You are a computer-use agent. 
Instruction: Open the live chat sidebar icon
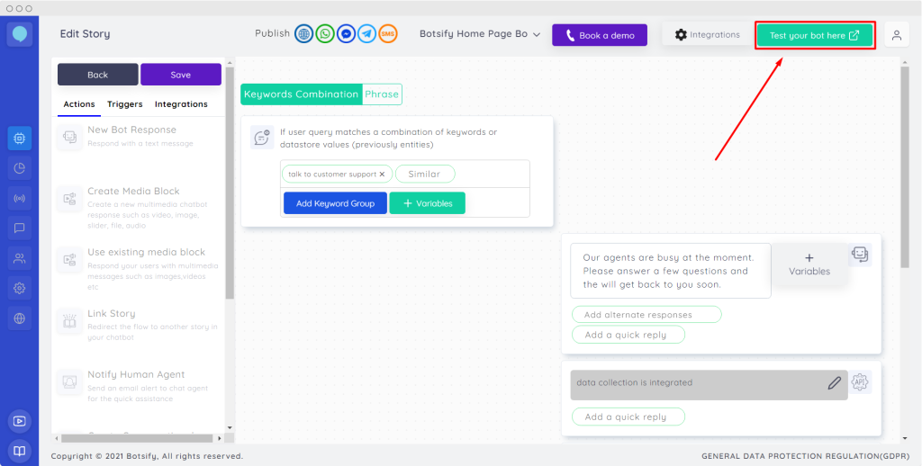19,228
